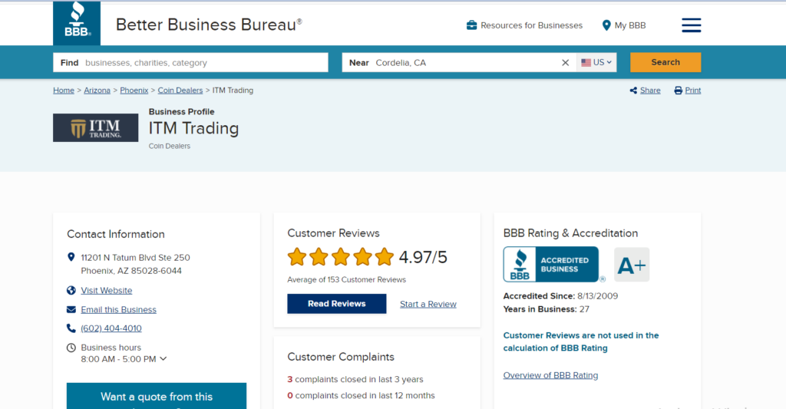Open the Arizona breadcrumb link

coord(97,91)
